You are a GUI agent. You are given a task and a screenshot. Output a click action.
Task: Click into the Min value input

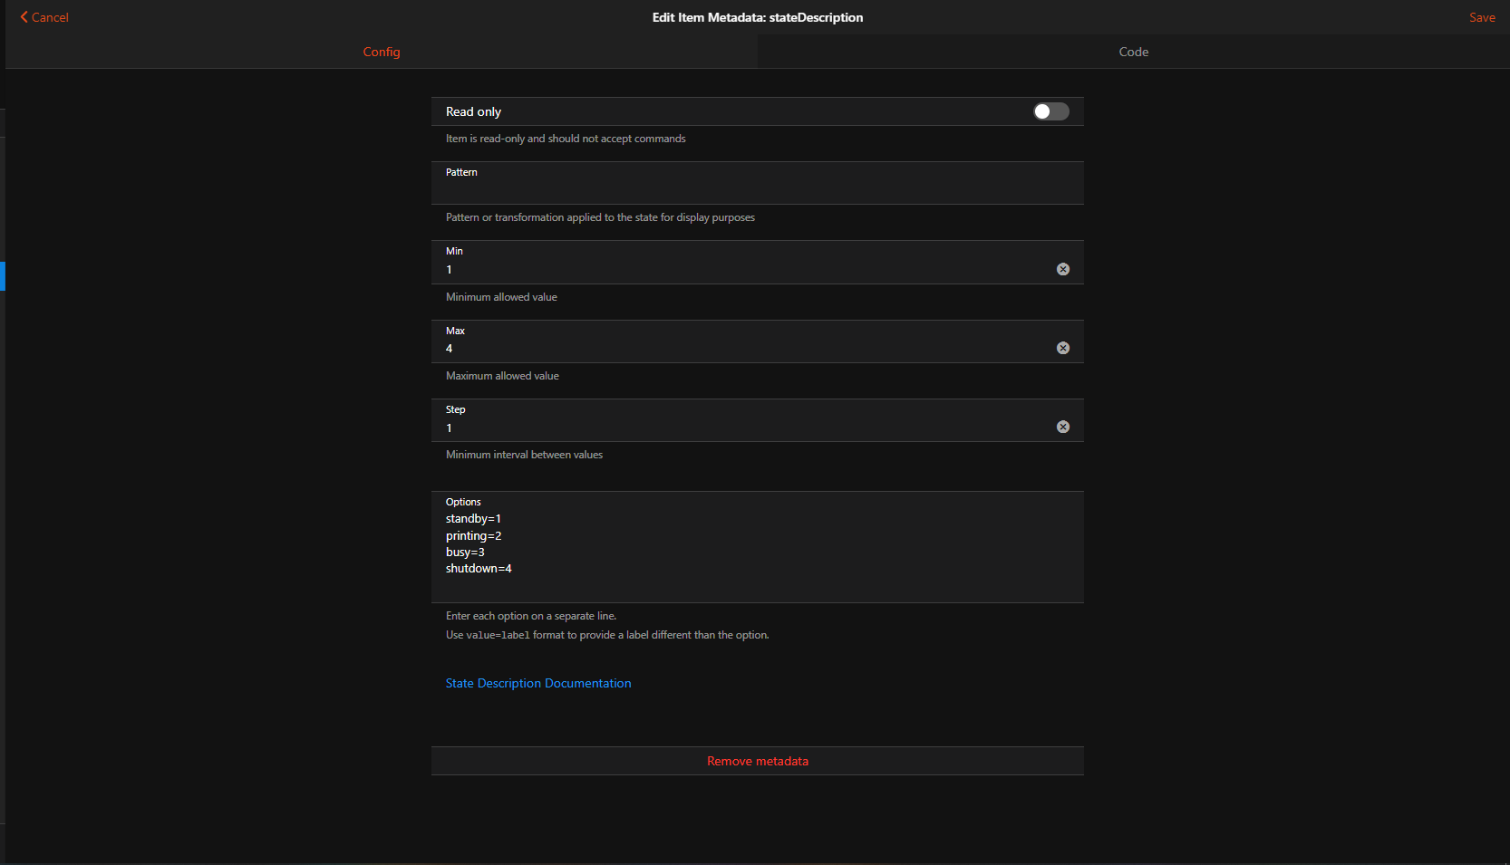[743, 270]
